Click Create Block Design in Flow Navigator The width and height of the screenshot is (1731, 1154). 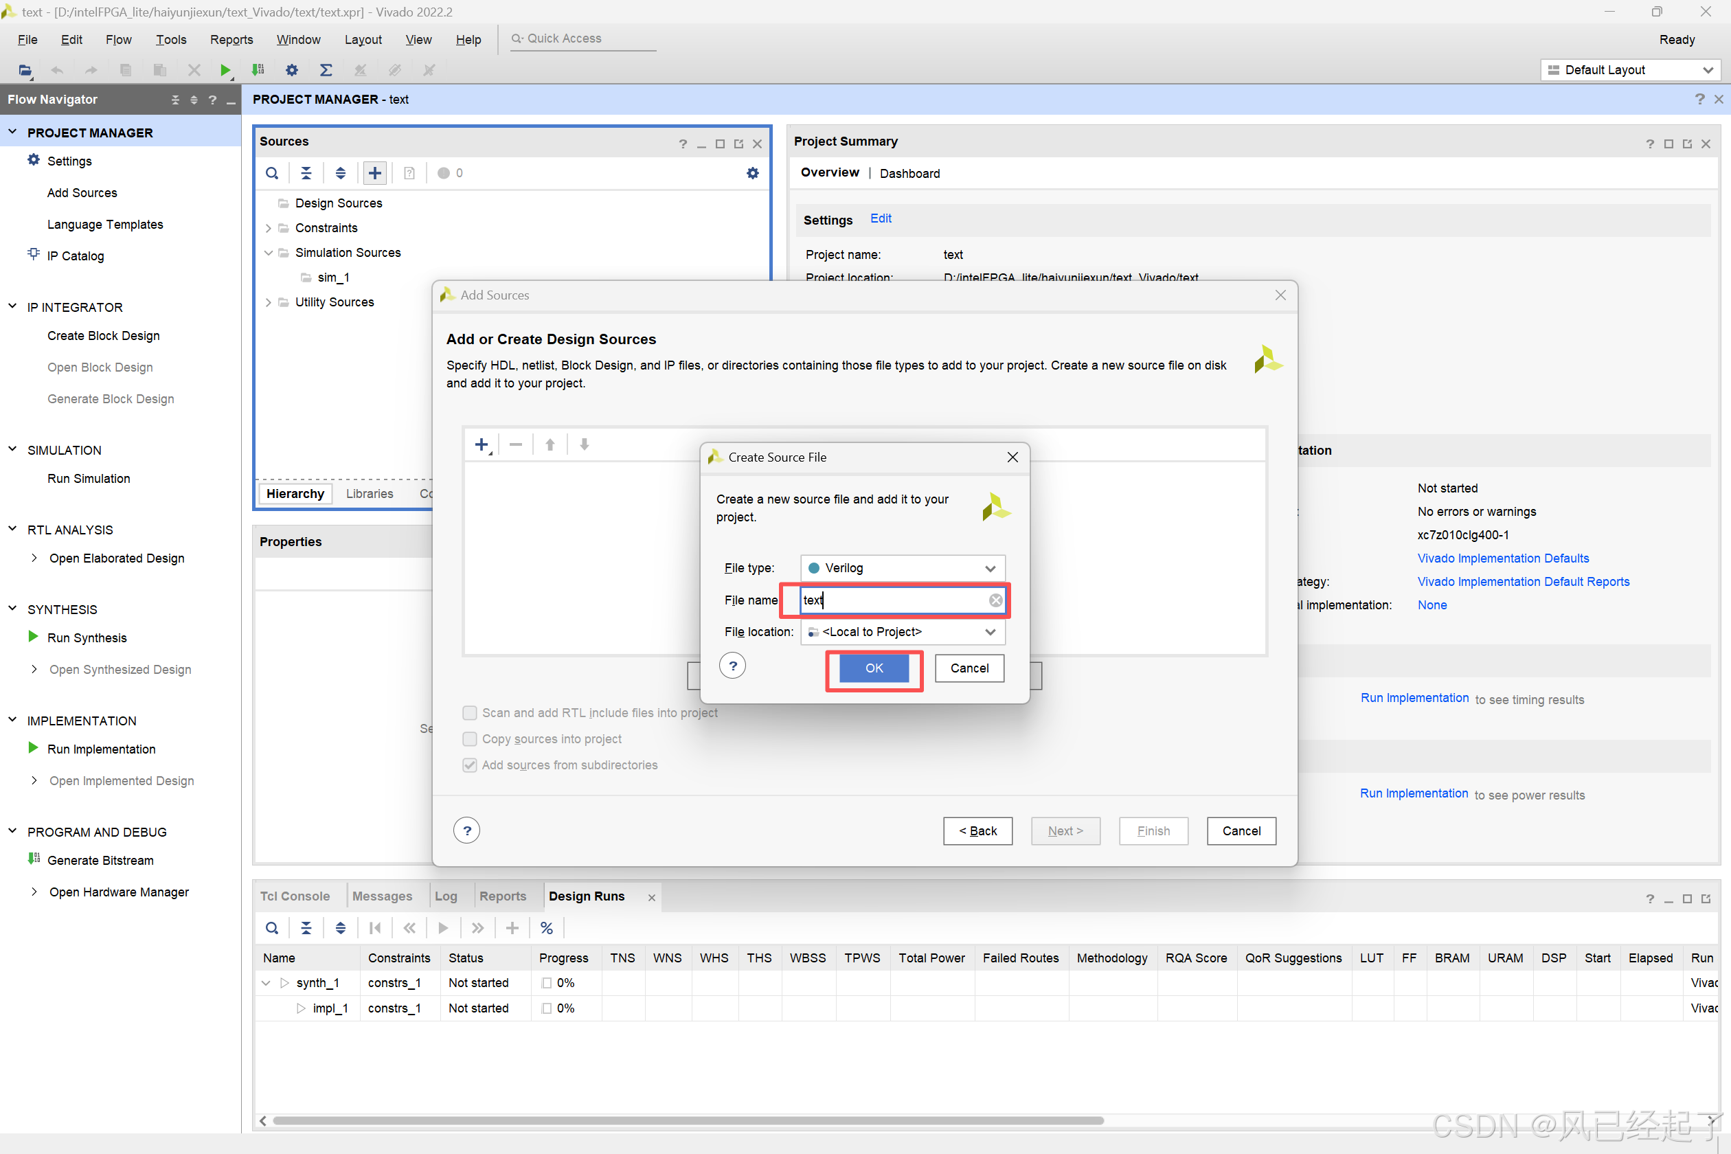(104, 336)
